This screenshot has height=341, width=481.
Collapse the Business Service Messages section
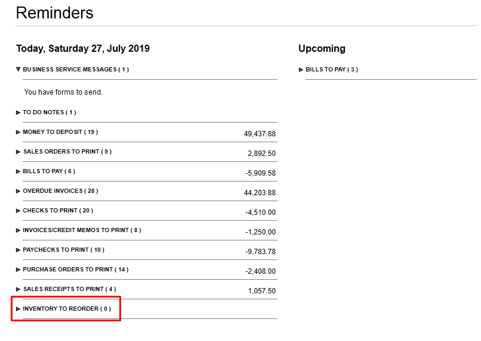pos(18,70)
